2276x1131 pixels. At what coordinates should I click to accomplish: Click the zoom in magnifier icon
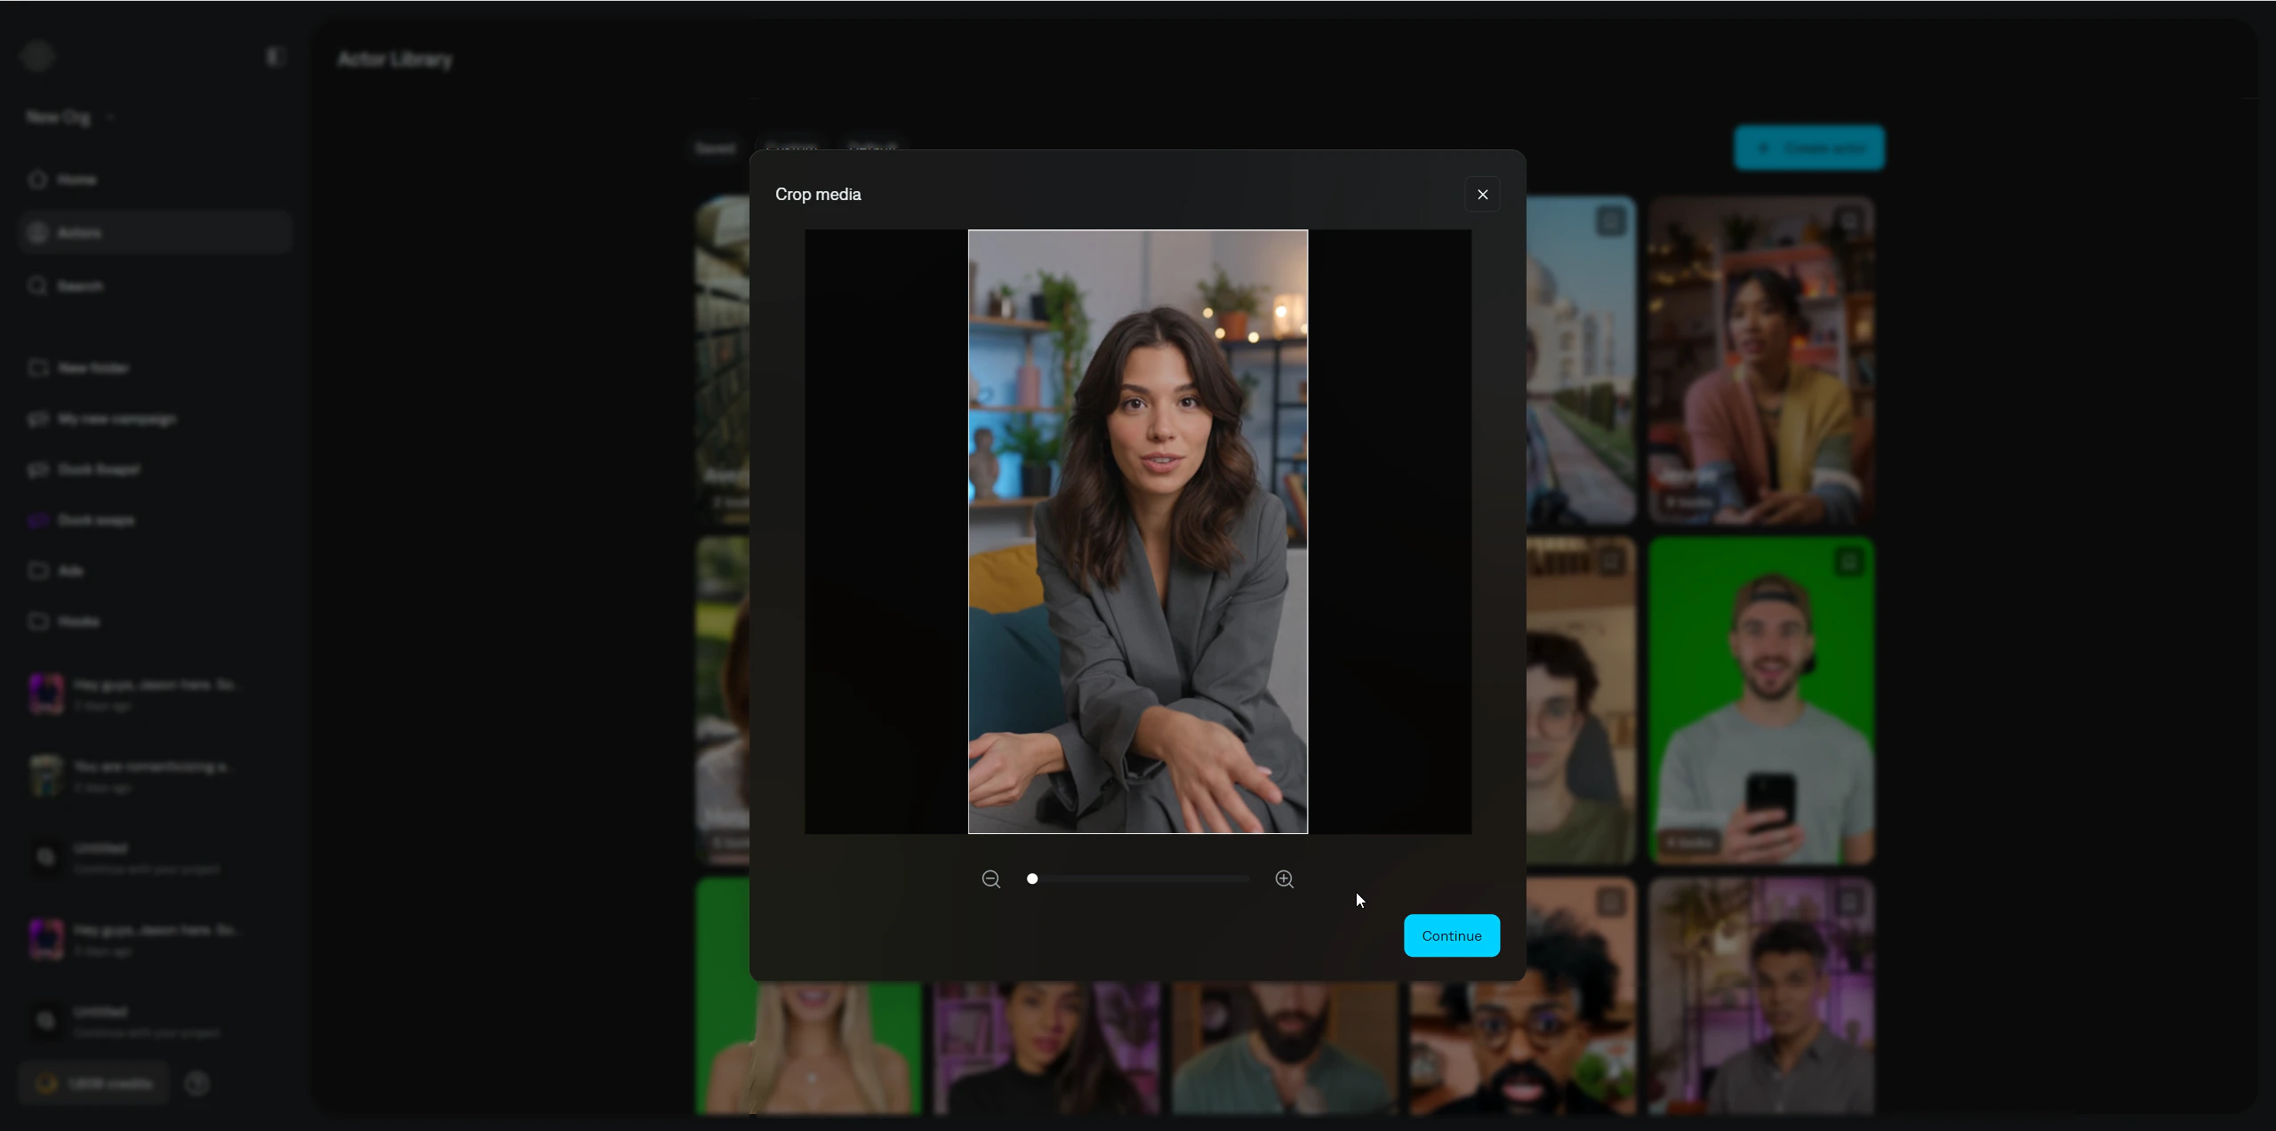point(1284,878)
